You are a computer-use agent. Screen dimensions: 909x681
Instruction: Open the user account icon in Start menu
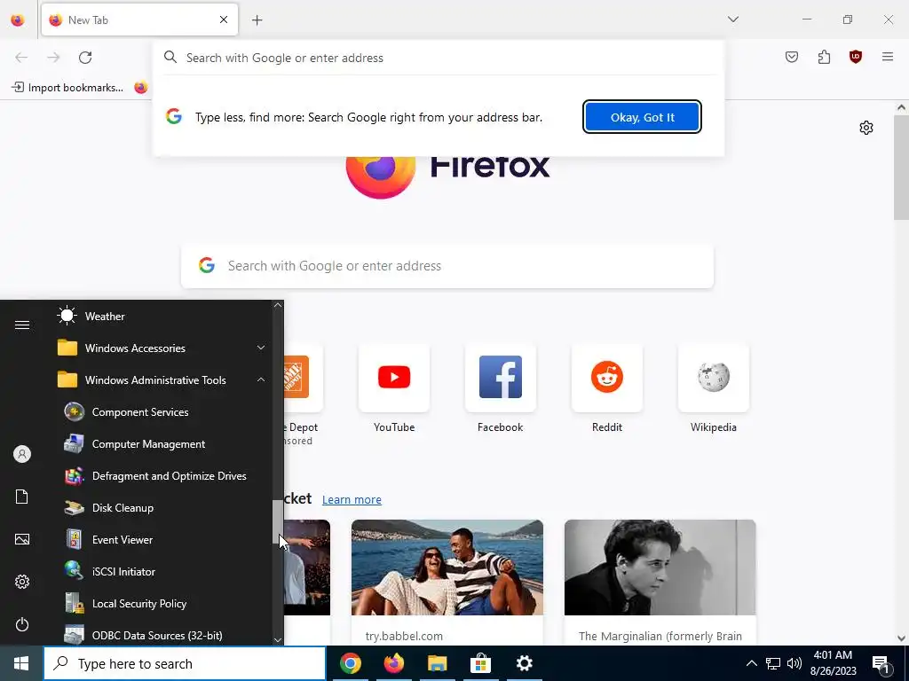click(x=22, y=454)
